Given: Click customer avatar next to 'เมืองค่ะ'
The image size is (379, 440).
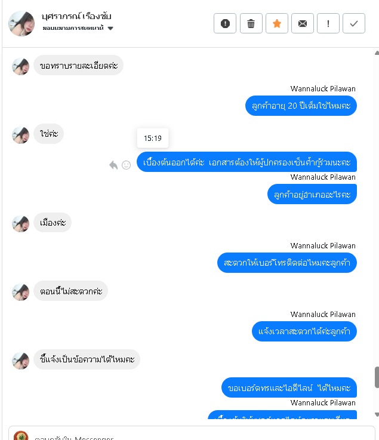Looking at the screenshot, I should tap(20, 224).
